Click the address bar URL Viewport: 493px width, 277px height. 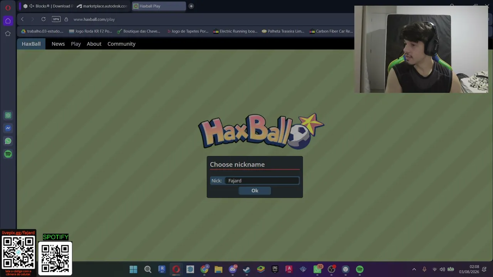point(94,19)
